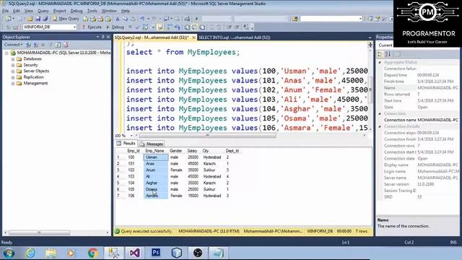Select the Databases tree item
The height and width of the screenshot is (260, 462).
point(32,59)
